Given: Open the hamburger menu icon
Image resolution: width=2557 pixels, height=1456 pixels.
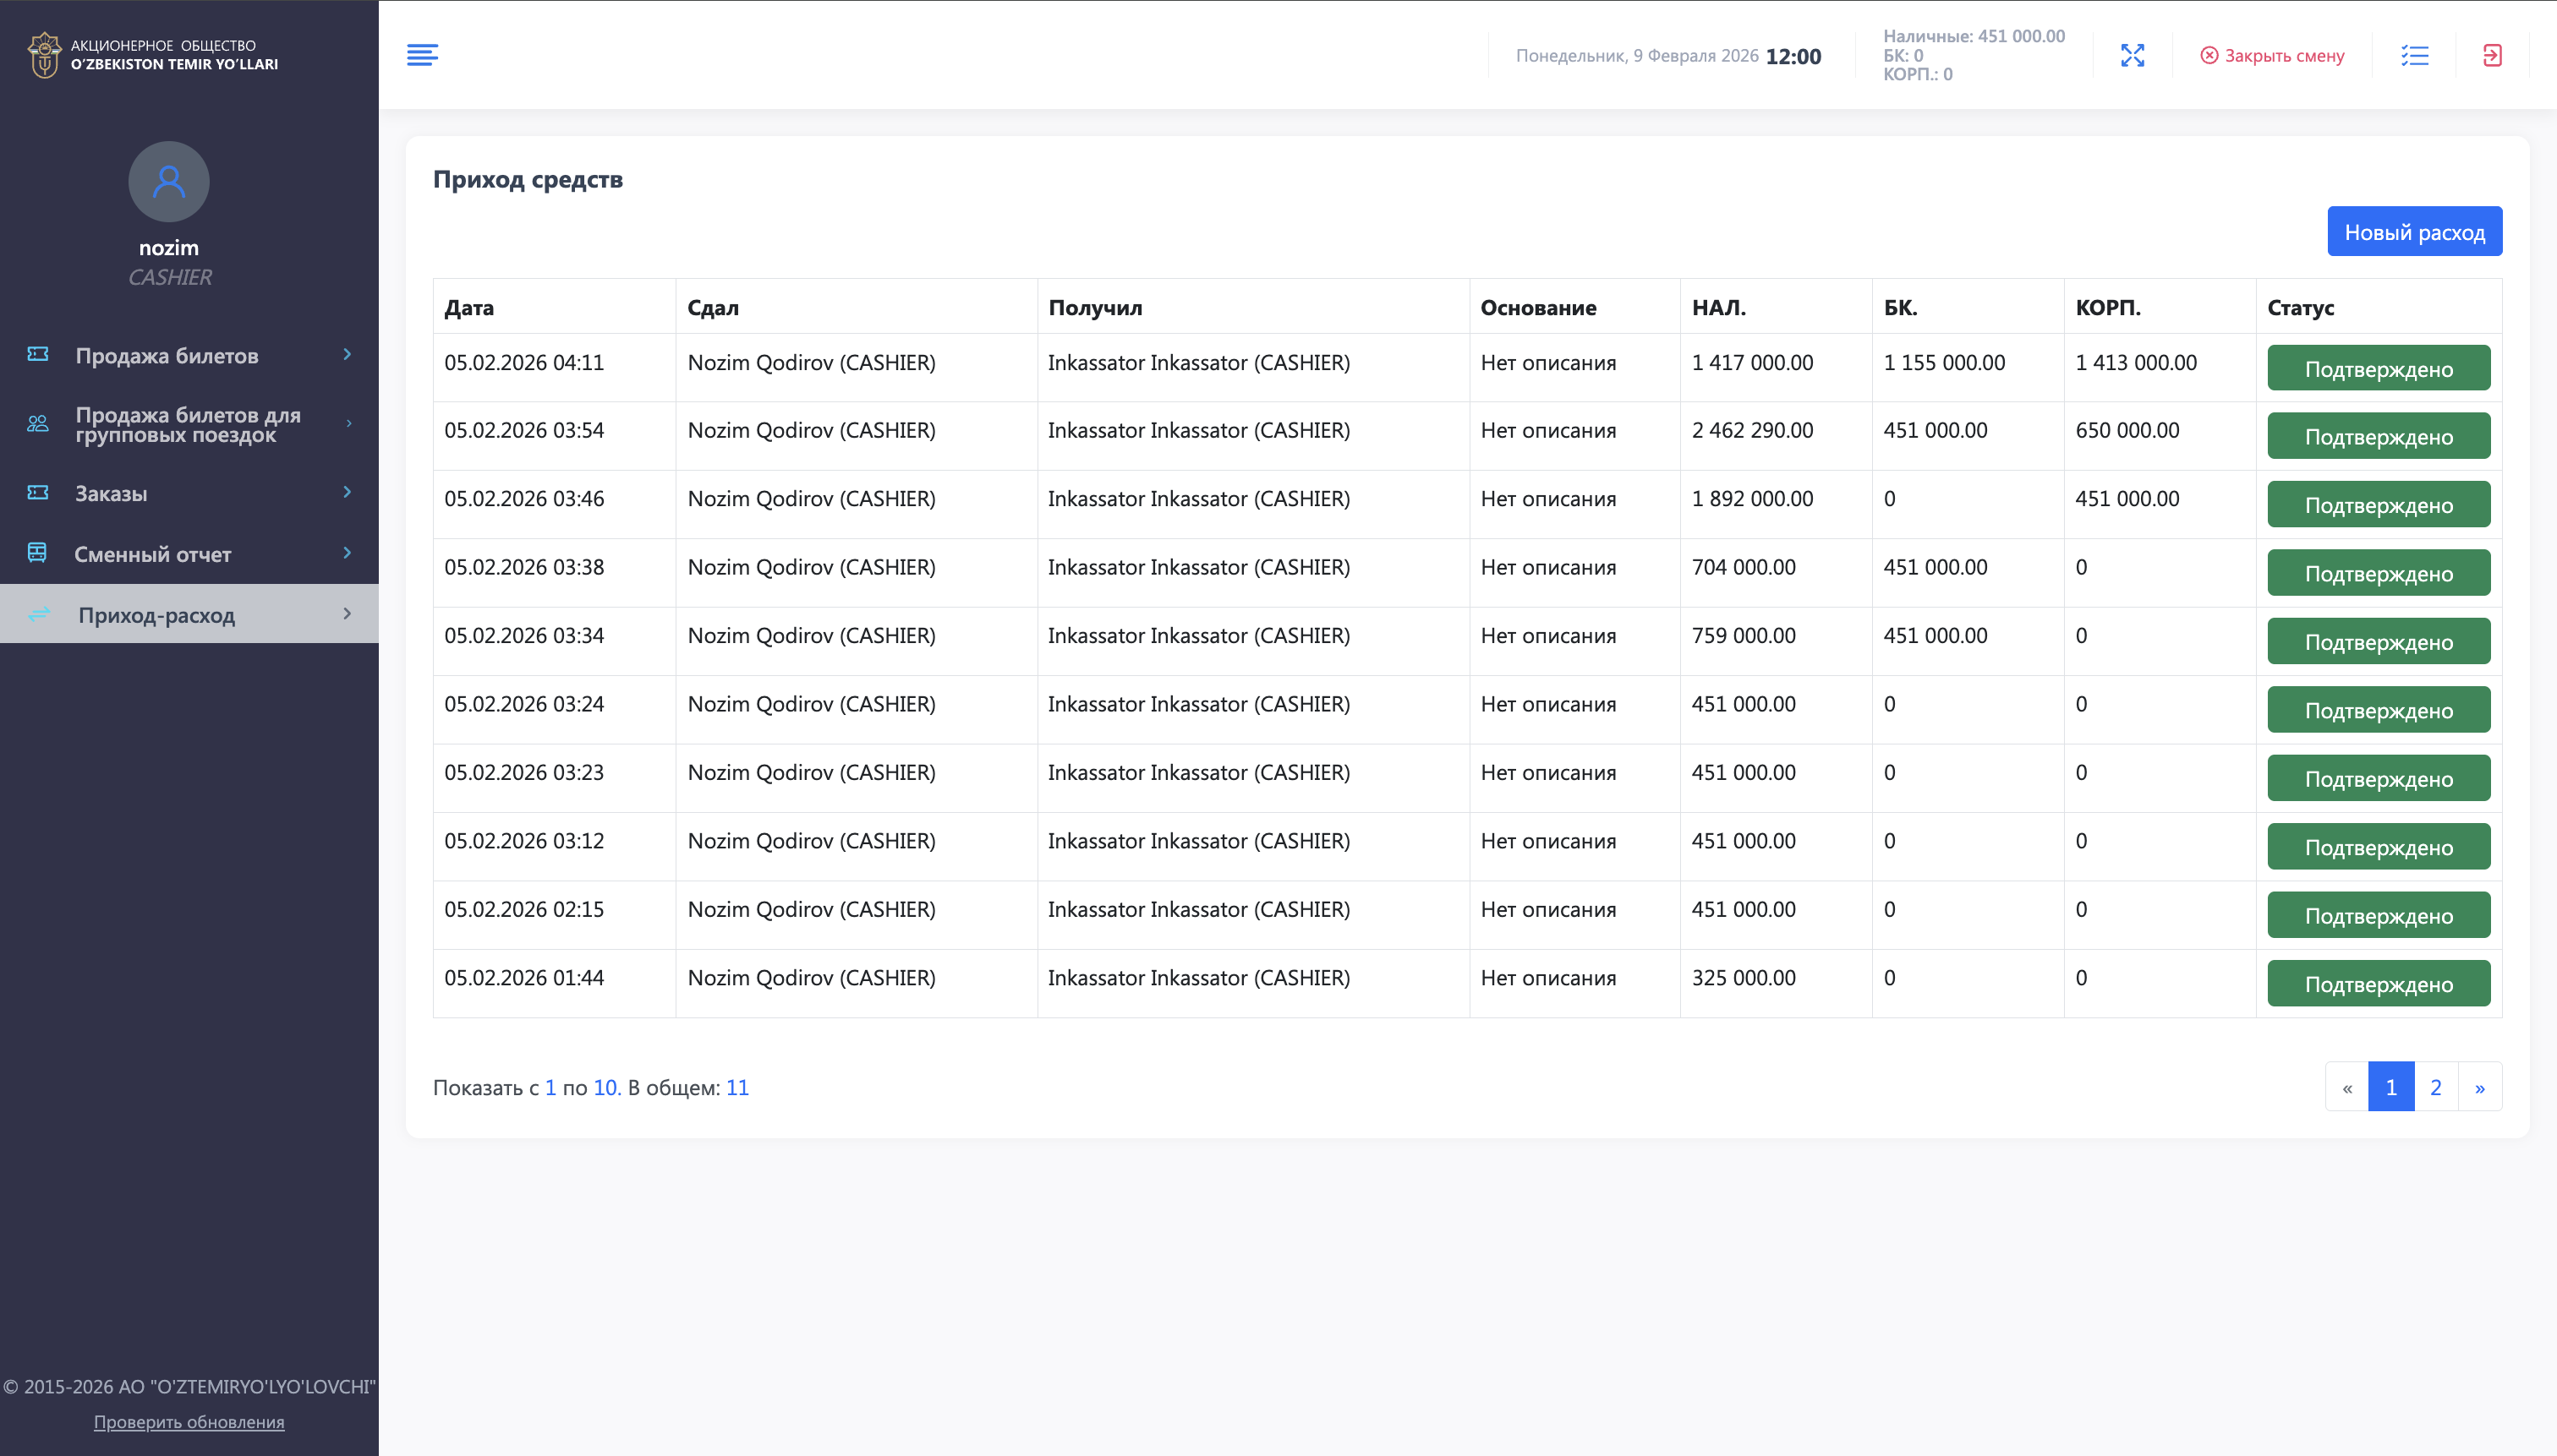Looking at the screenshot, I should (423, 55).
